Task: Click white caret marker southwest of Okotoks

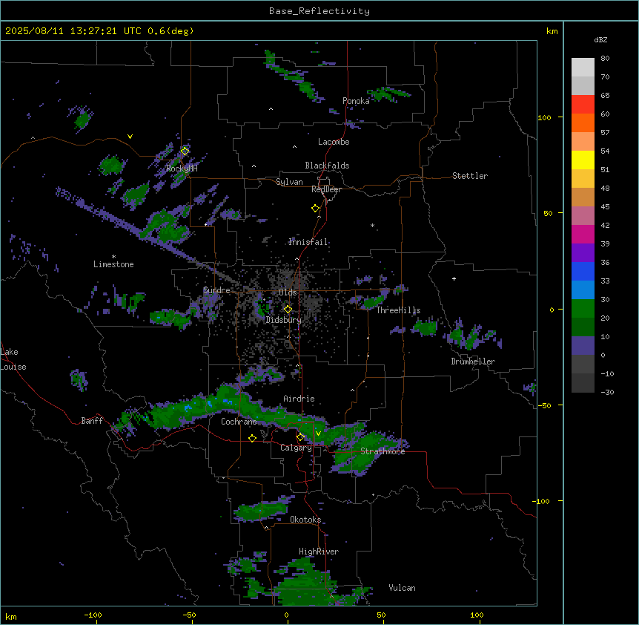Action: click(x=267, y=528)
